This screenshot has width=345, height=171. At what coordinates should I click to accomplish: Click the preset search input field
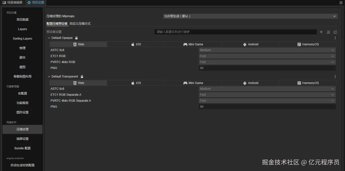coord(236,32)
